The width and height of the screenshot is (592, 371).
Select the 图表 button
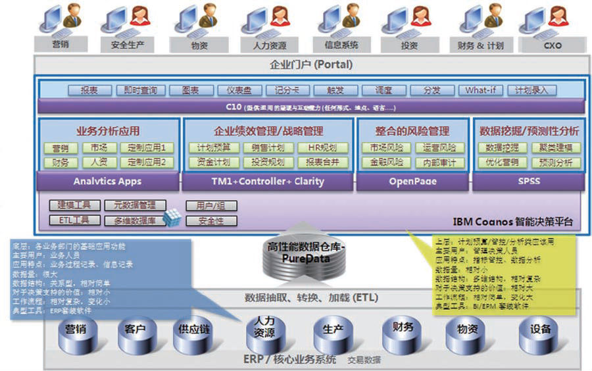pos(191,90)
